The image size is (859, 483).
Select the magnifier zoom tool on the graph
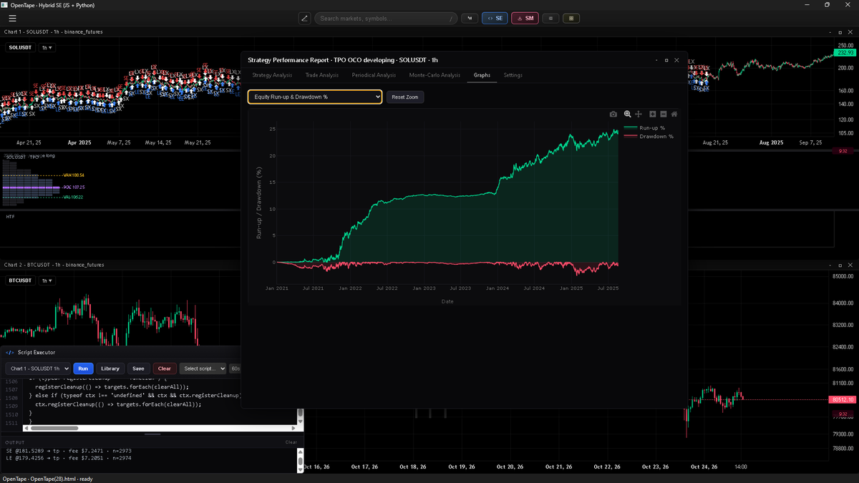coord(628,114)
